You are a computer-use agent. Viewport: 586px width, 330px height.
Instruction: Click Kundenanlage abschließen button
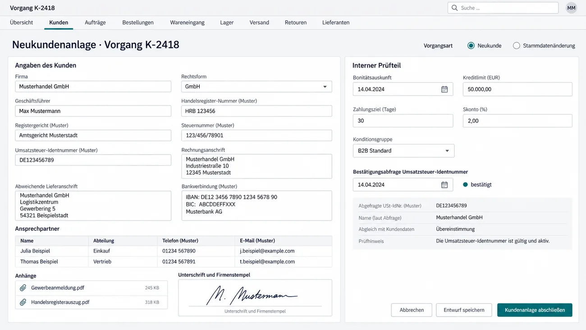click(x=535, y=310)
